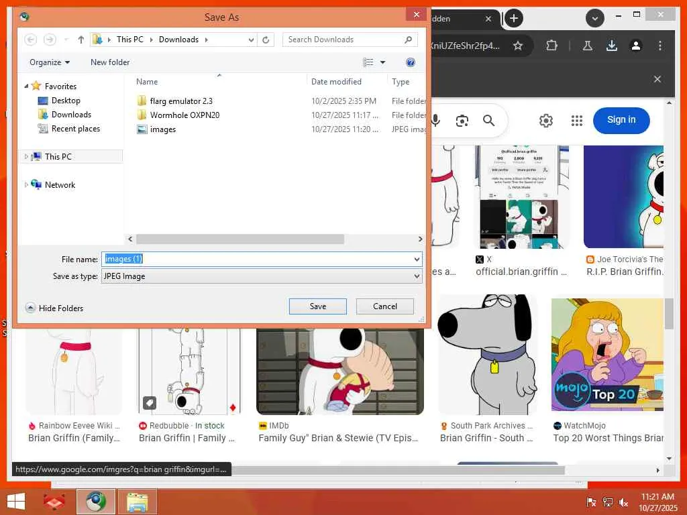Open the browser profile icon
Image resolution: width=687 pixels, height=515 pixels.
pos(636,46)
